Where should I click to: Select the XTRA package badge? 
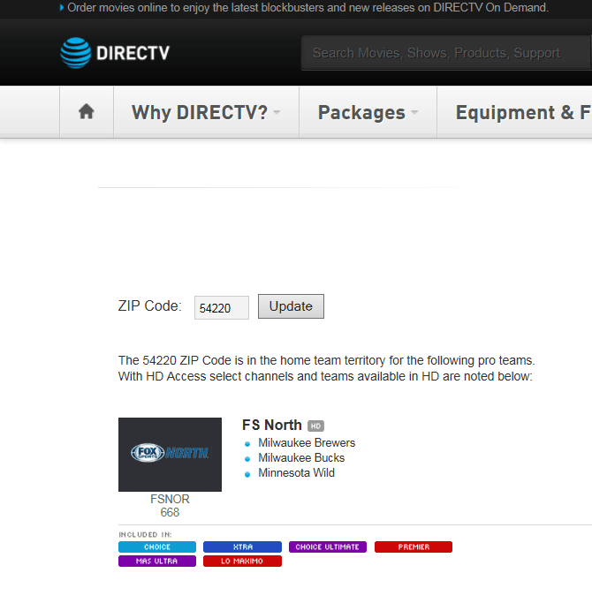242,547
